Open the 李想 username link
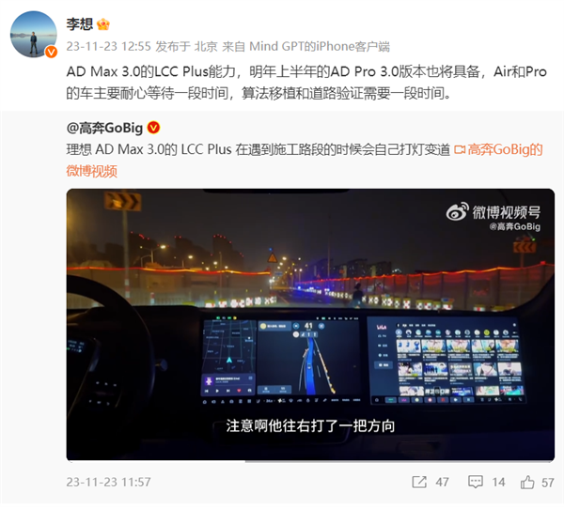This screenshot has height=507, width=564. (x=80, y=24)
